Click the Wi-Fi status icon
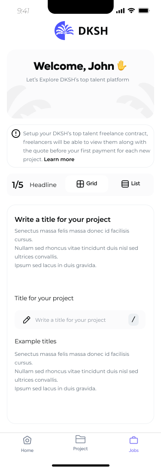The height and width of the screenshot is (470, 161). pos(131,10)
